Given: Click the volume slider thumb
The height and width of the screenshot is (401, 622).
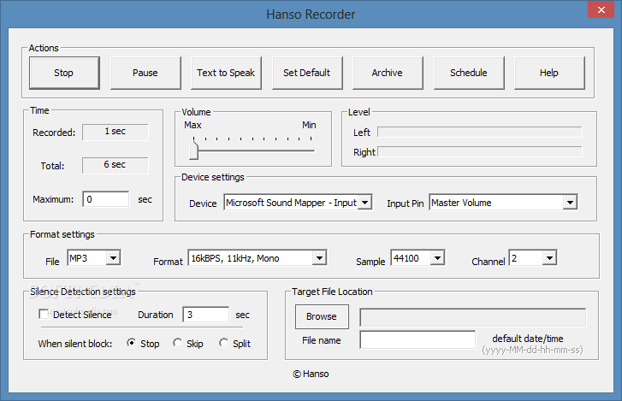Looking at the screenshot, I should click(193, 151).
